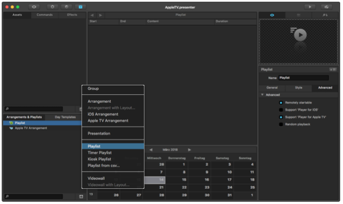Go to the previous month in the calendar

click(151, 150)
